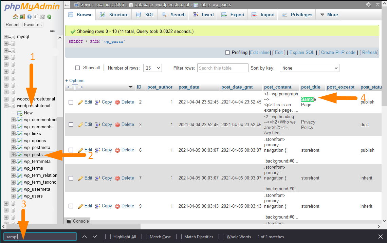Open the More menu dropdown

[329, 15]
